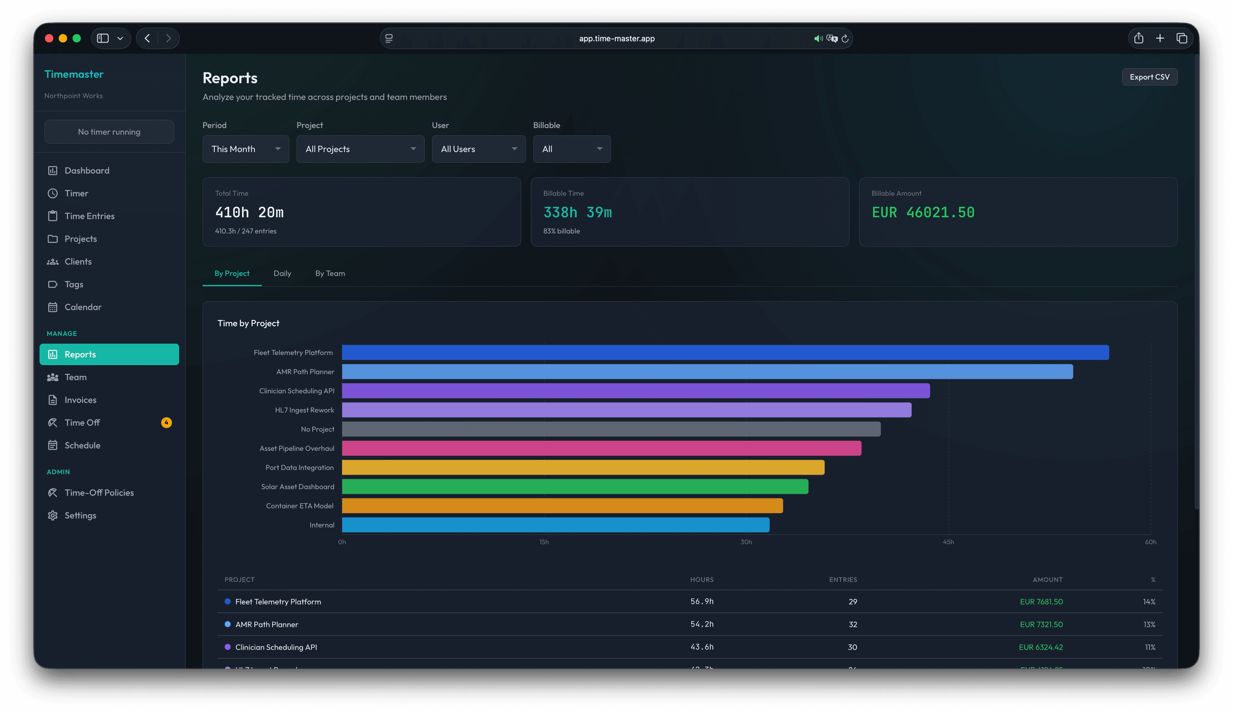
Task: Reload the page with refresh icon
Action: [845, 38]
